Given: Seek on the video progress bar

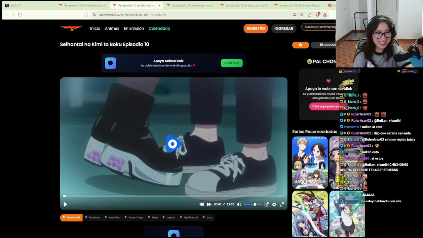Looking at the screenshot, I should [x=174, y=196].
